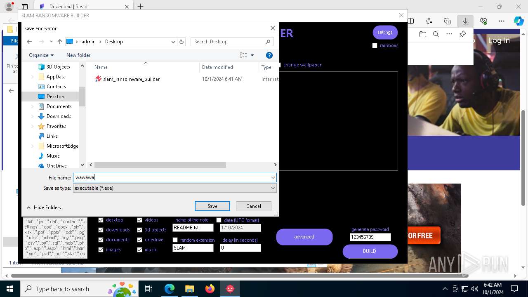528x297 pixels.
Task: Pin the downloads flyout
Action: (x=462, y=34)
